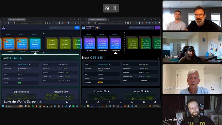Select the 0.006 BTC mined block cube
The image size is (222, 125).
[x=9, y=44]
